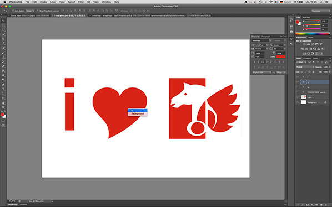Open the language dropdown English USA
The width and height of the screenshot is (332, 207).
point(261,73)
